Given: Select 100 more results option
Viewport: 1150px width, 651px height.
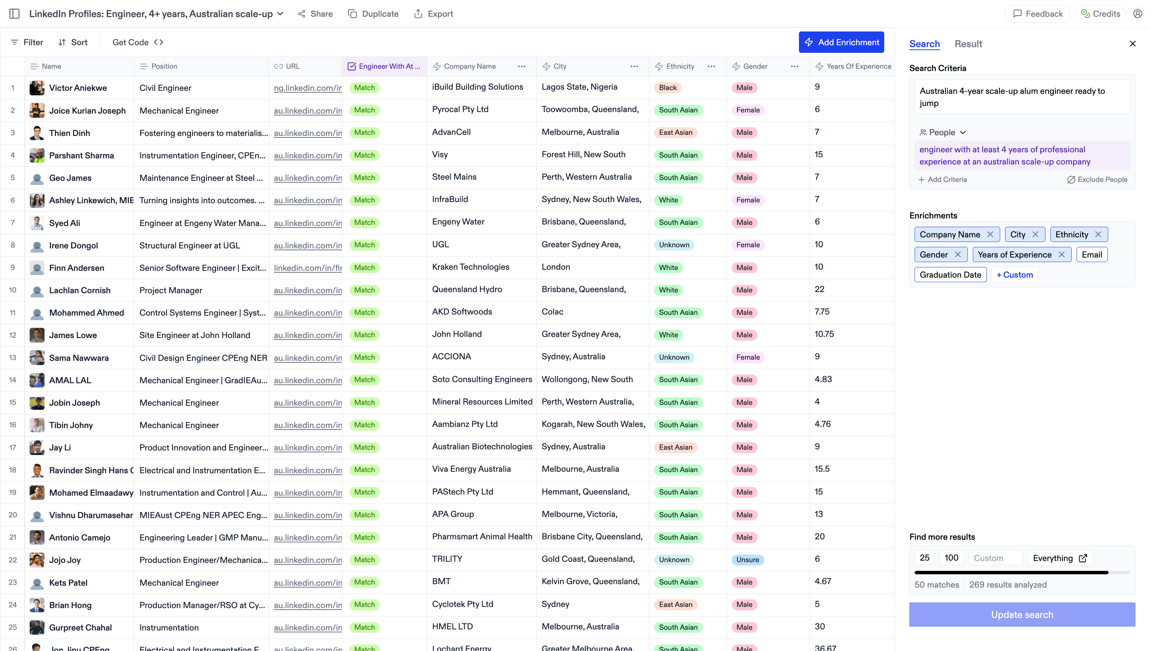Looking at the screenshot, I should 951,558.
